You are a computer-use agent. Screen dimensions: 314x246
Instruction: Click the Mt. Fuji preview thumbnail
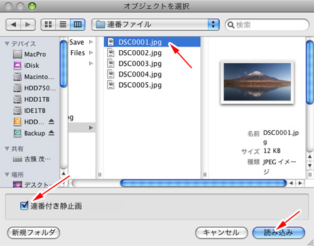[x=257, y=82]
